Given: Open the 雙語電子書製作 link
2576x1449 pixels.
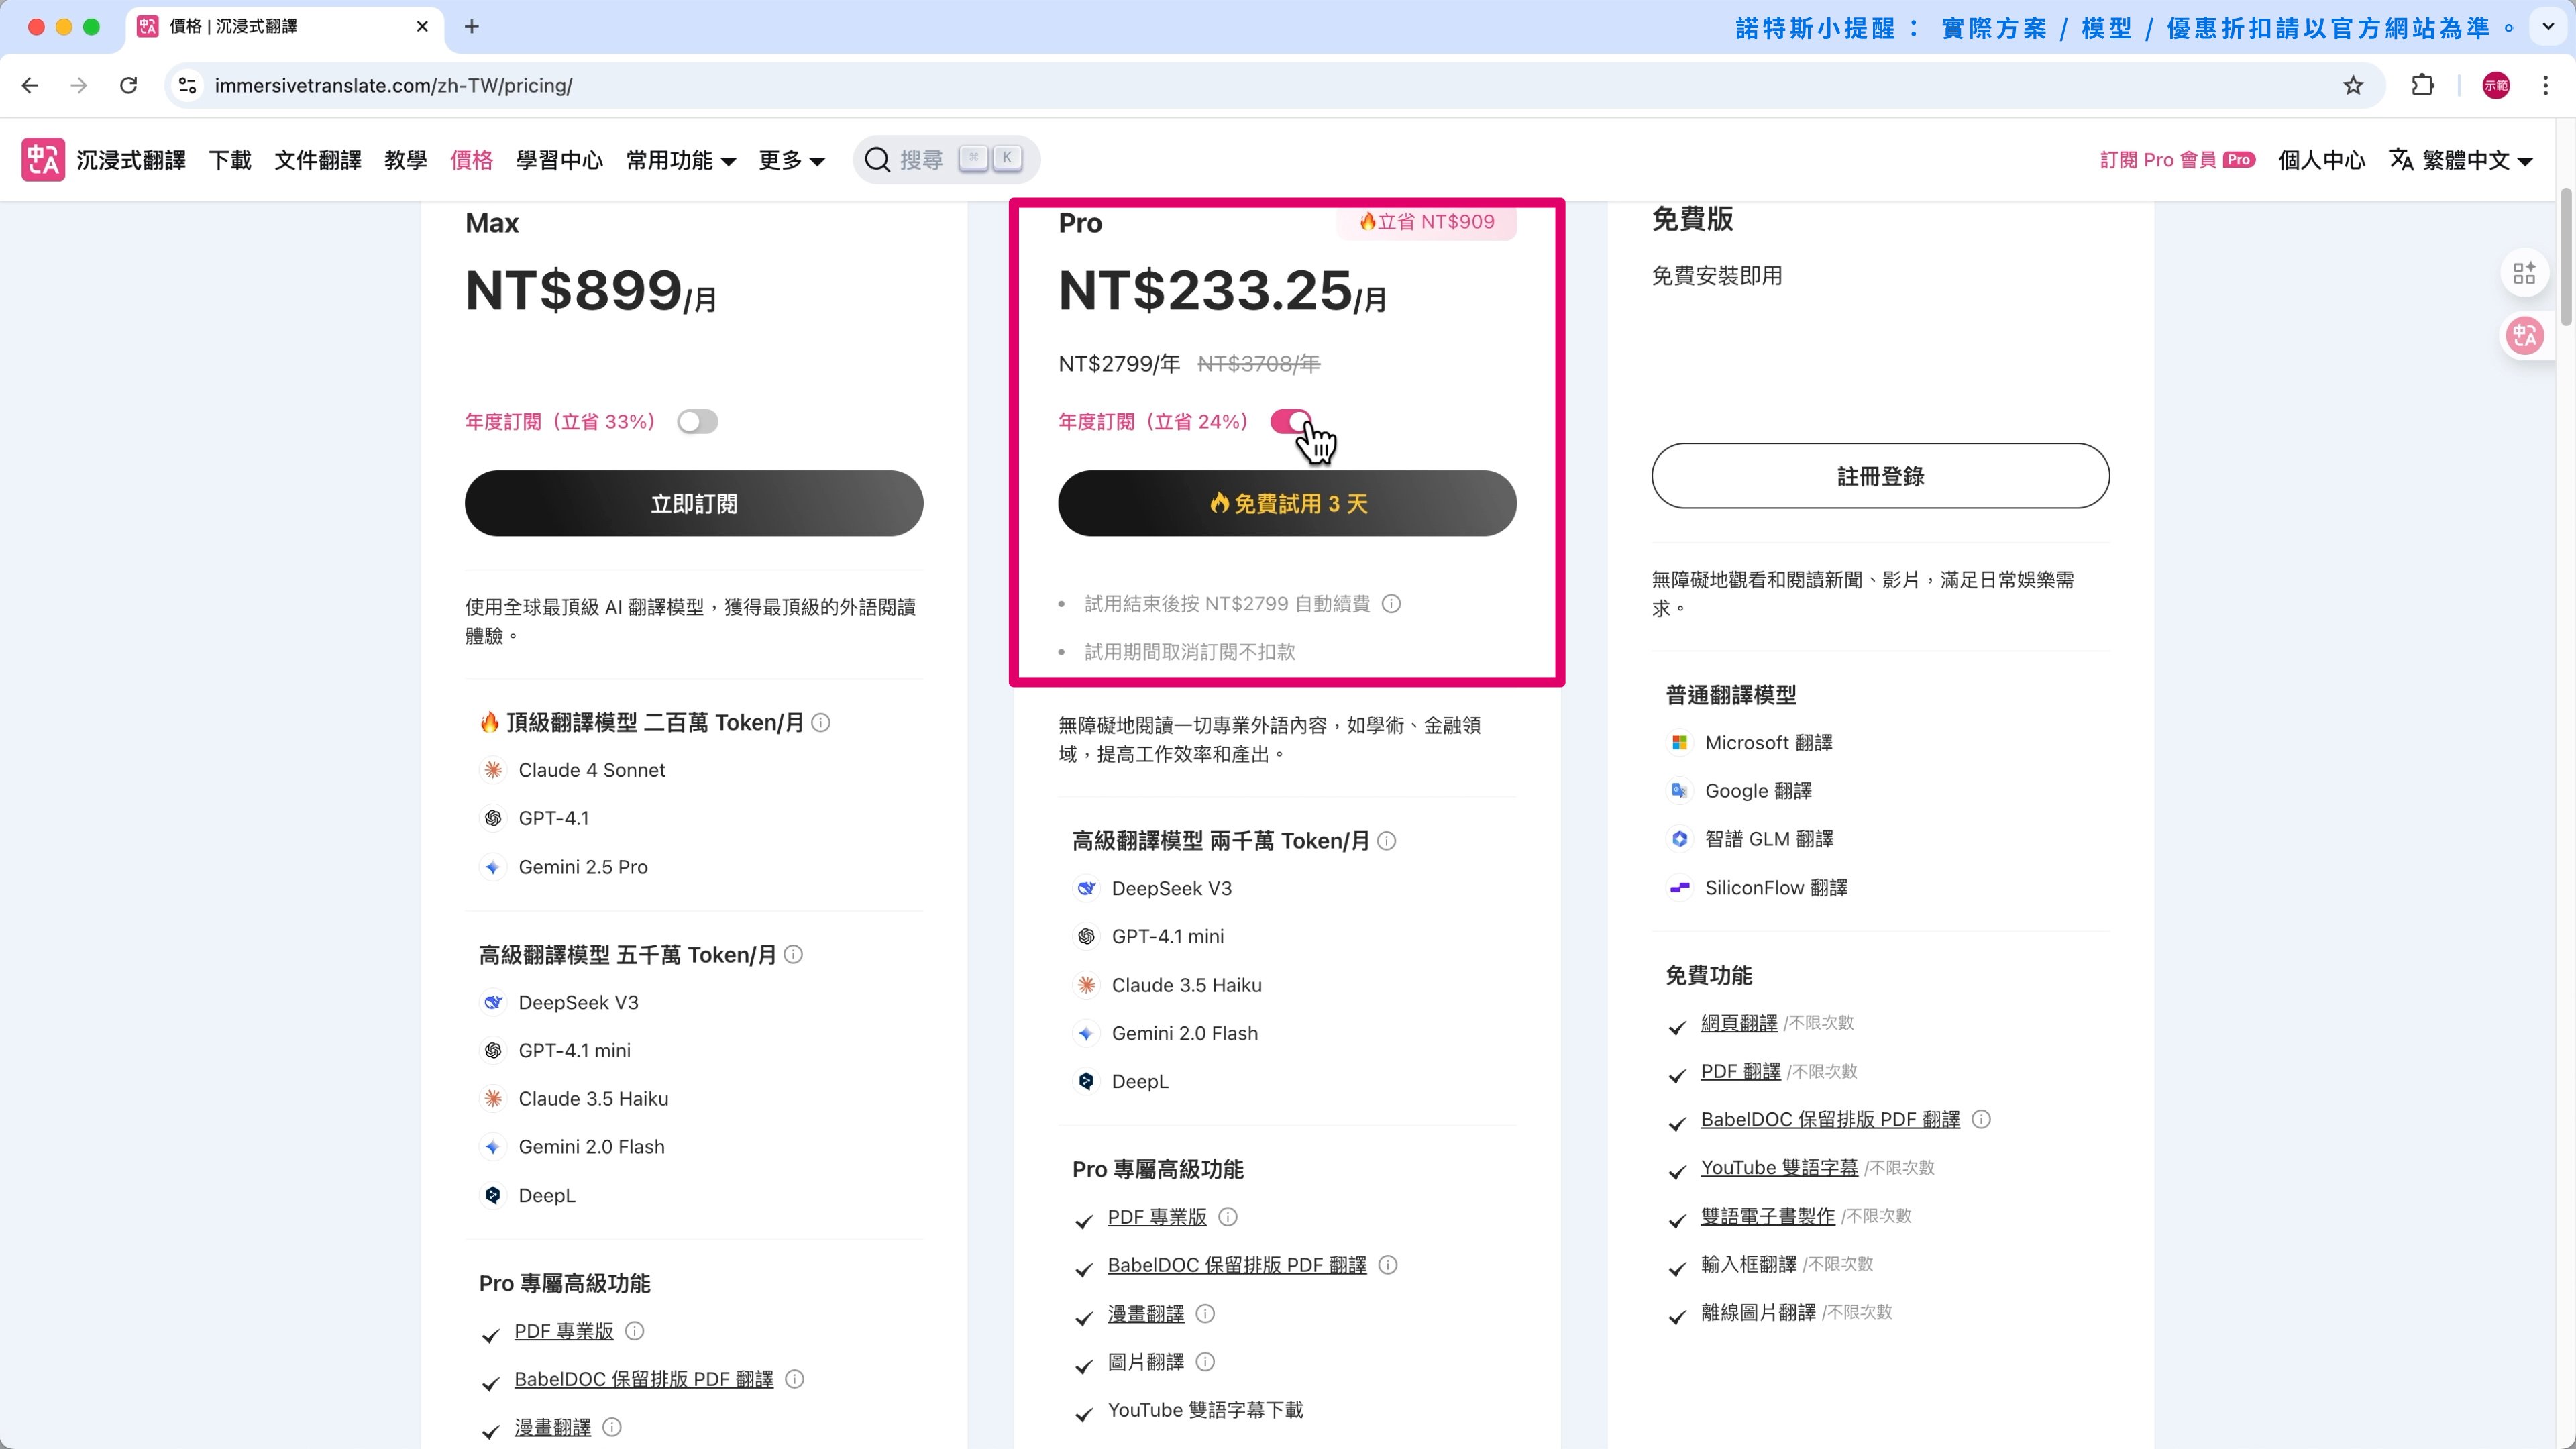Looking at the screenshot, I should pos(1768,1216).
